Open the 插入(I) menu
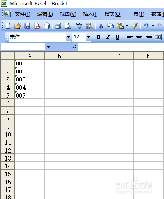Viewport: 164px width, 199px height. (x=90, y=14)
